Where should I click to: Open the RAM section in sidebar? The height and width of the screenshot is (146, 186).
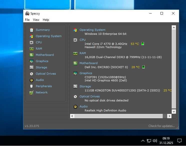click(39, 49)
